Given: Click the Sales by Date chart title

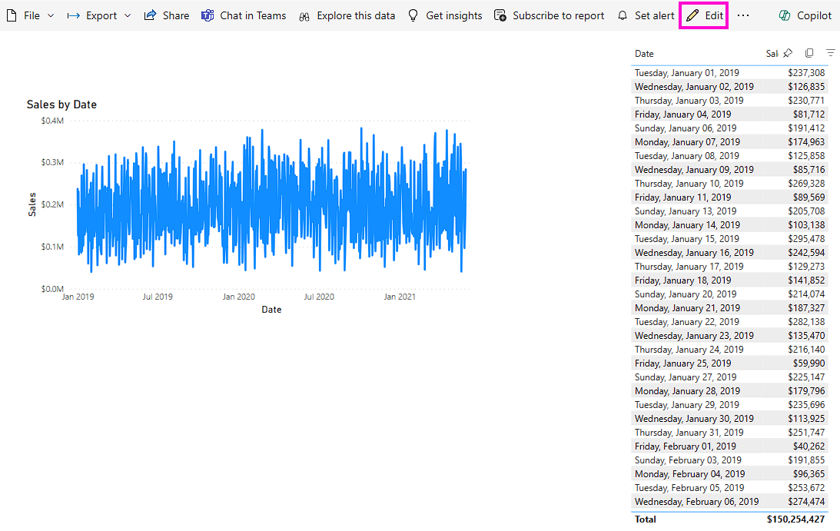Looking at the screenshot, I should 61,104.
